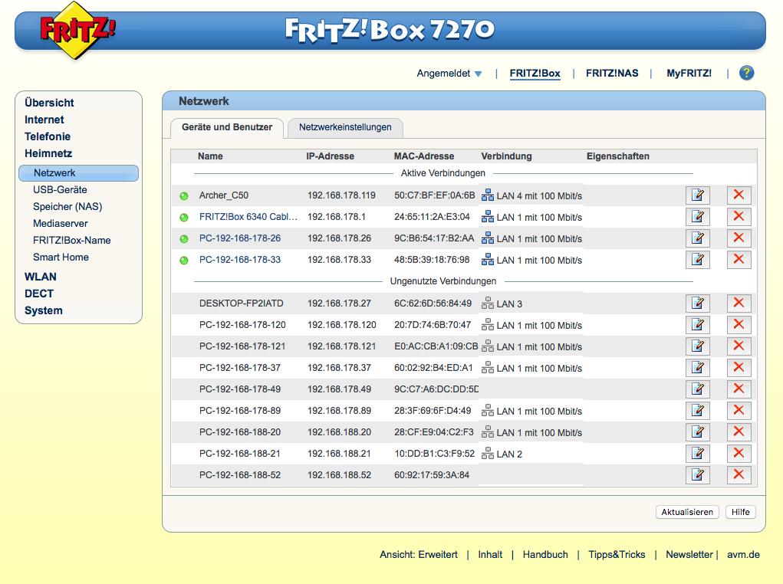Edit the PC-192-168-178-33 entry

[698, 260]
